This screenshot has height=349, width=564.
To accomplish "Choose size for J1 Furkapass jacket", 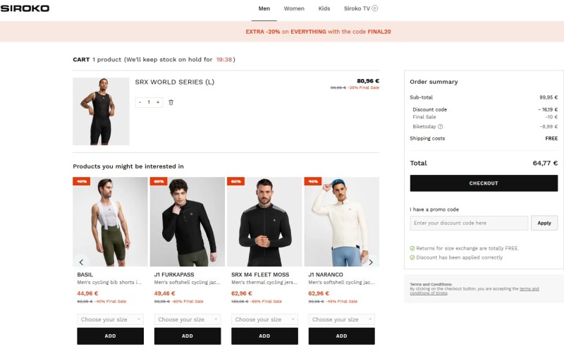I will (187, 319).
